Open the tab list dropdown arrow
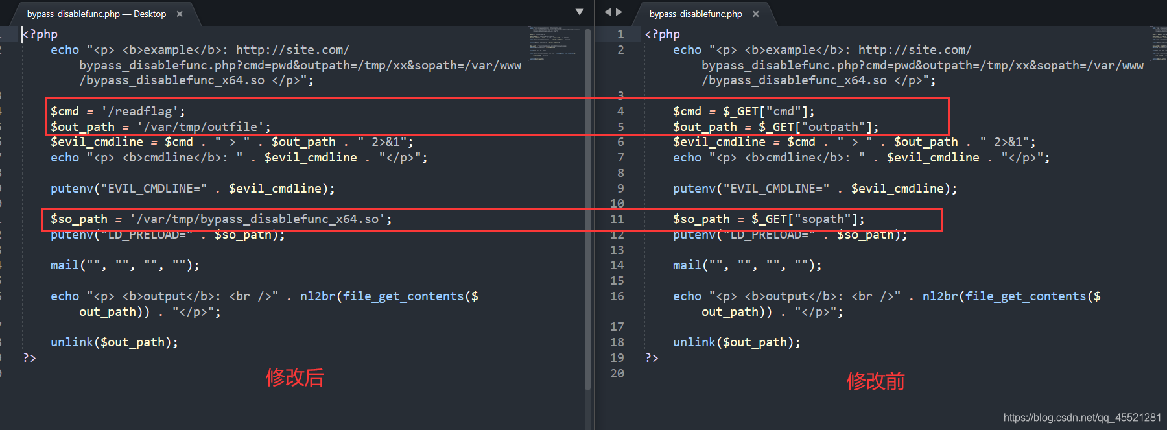The height and width of the screenshot is (430, 1167). click(580, 12)
